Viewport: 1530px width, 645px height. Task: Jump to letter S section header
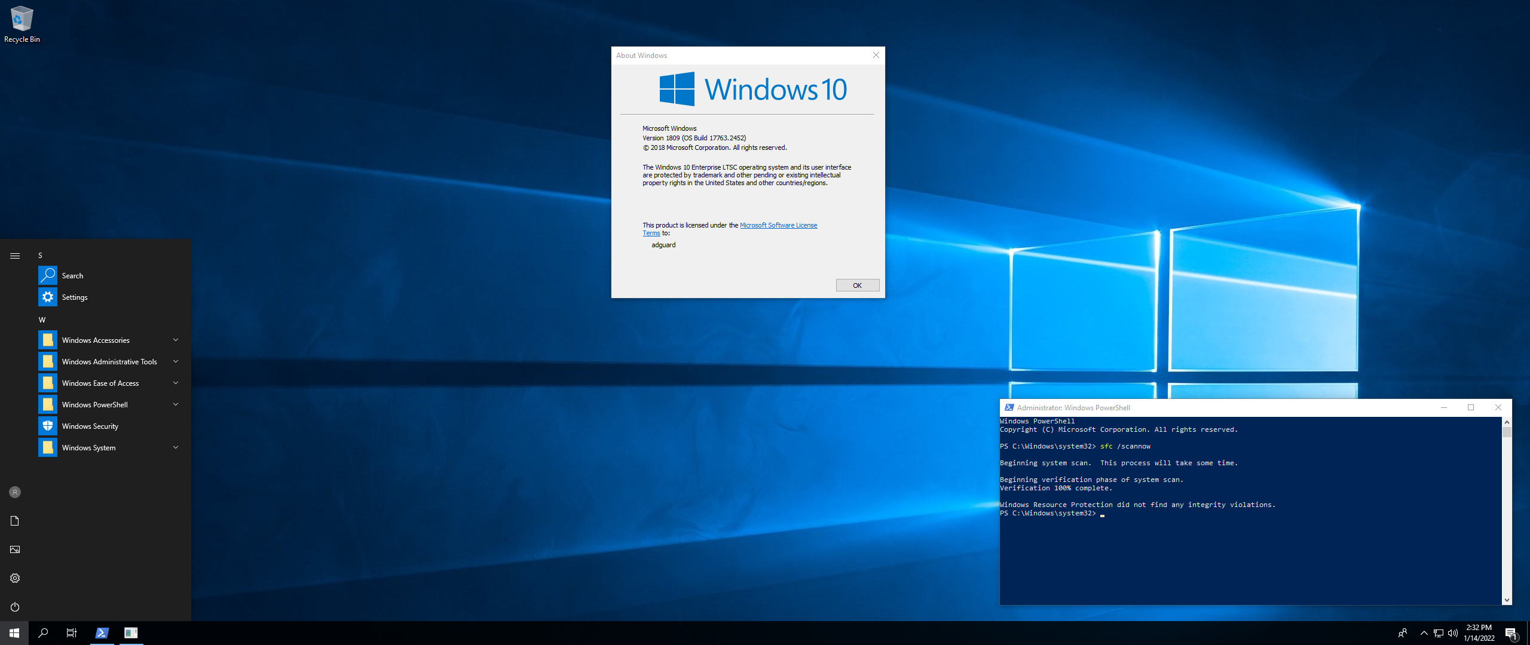[40, 255]
